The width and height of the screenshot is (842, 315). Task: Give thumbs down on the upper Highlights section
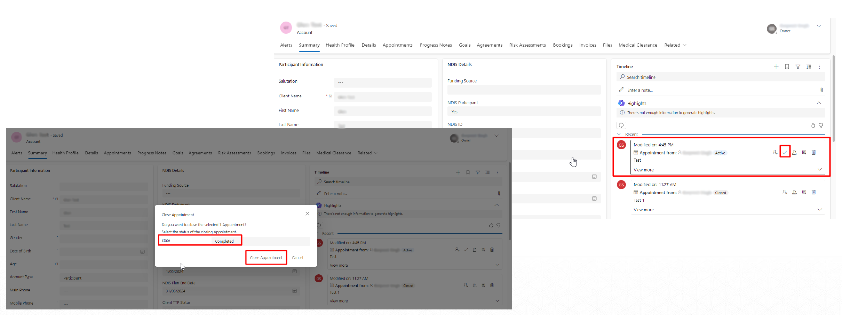point(821,125)
